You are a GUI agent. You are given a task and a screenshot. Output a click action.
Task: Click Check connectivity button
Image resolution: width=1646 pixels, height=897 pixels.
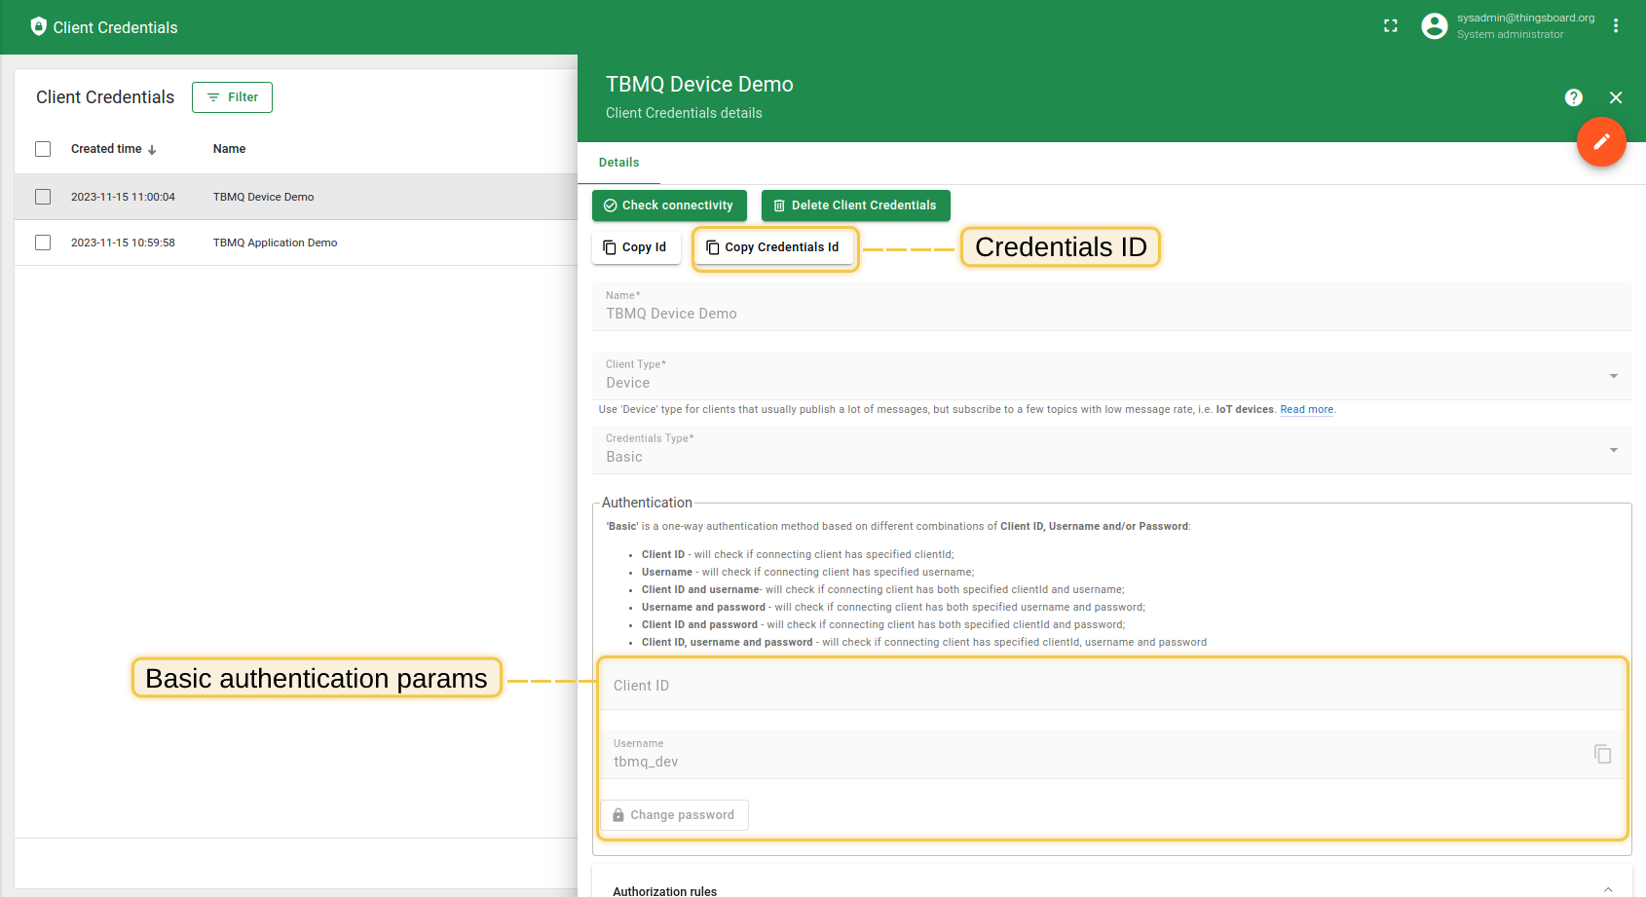(669, 206)
